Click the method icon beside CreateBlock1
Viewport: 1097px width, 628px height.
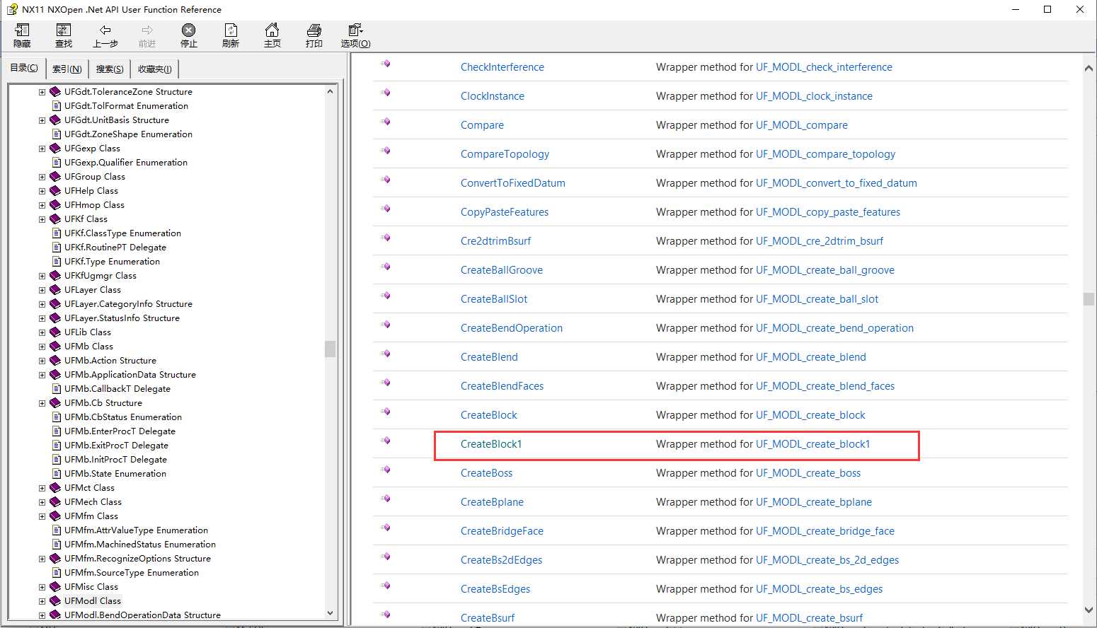click(x=386, y=441)
